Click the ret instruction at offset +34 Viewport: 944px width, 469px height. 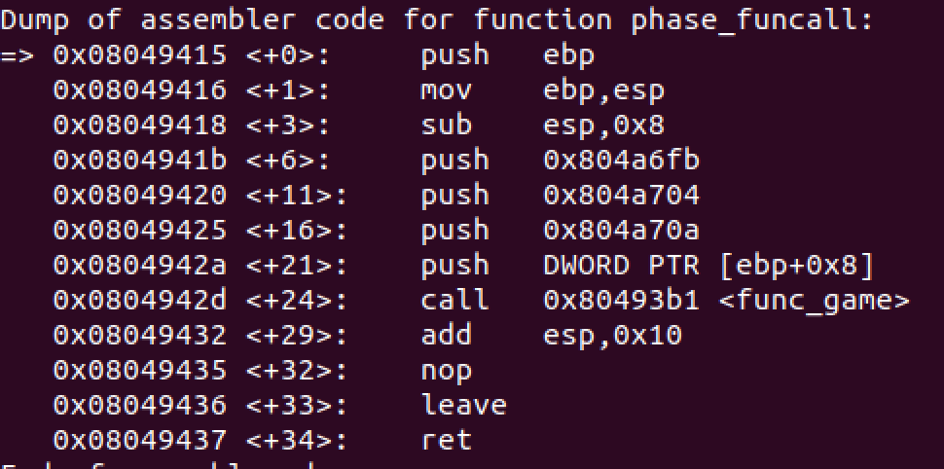[x=446, y=440]
